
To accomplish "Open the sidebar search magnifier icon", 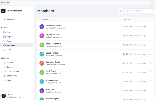I will tap(30, 11).
